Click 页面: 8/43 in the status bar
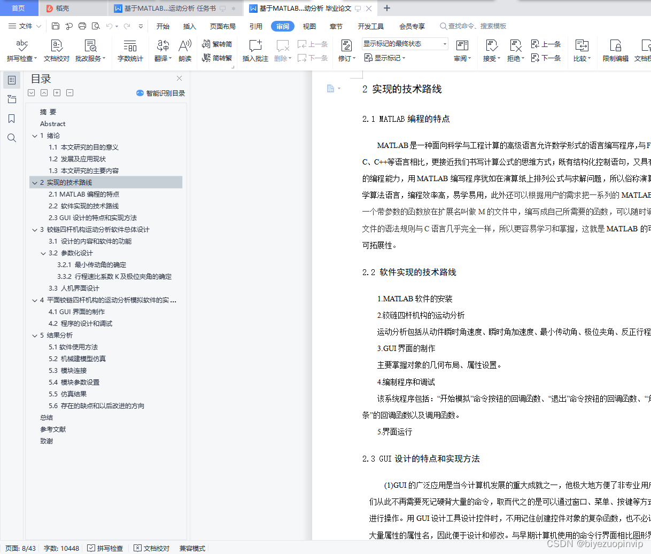Screen dimensions: 651x554 click(21, 548)
